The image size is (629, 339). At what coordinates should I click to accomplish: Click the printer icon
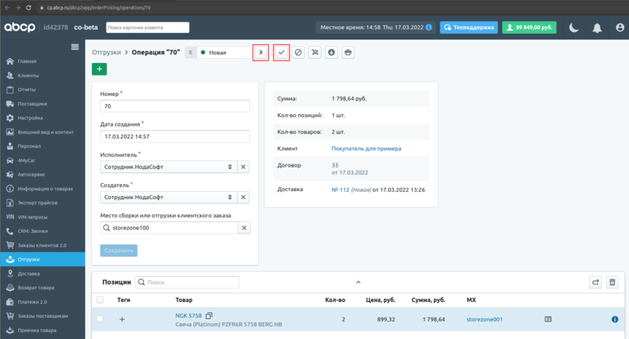[x=348, y=53]
